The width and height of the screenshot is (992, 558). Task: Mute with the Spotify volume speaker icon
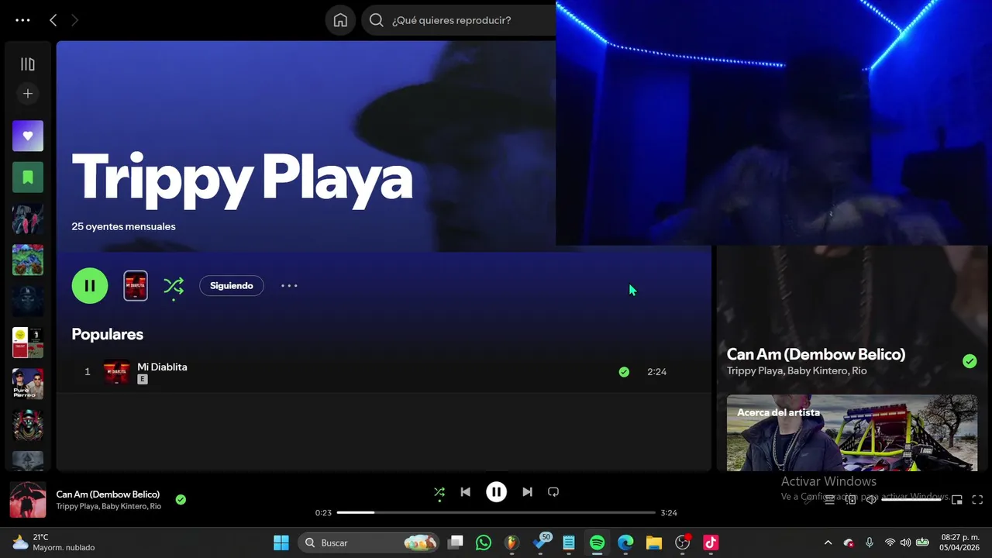pos(872,500)
